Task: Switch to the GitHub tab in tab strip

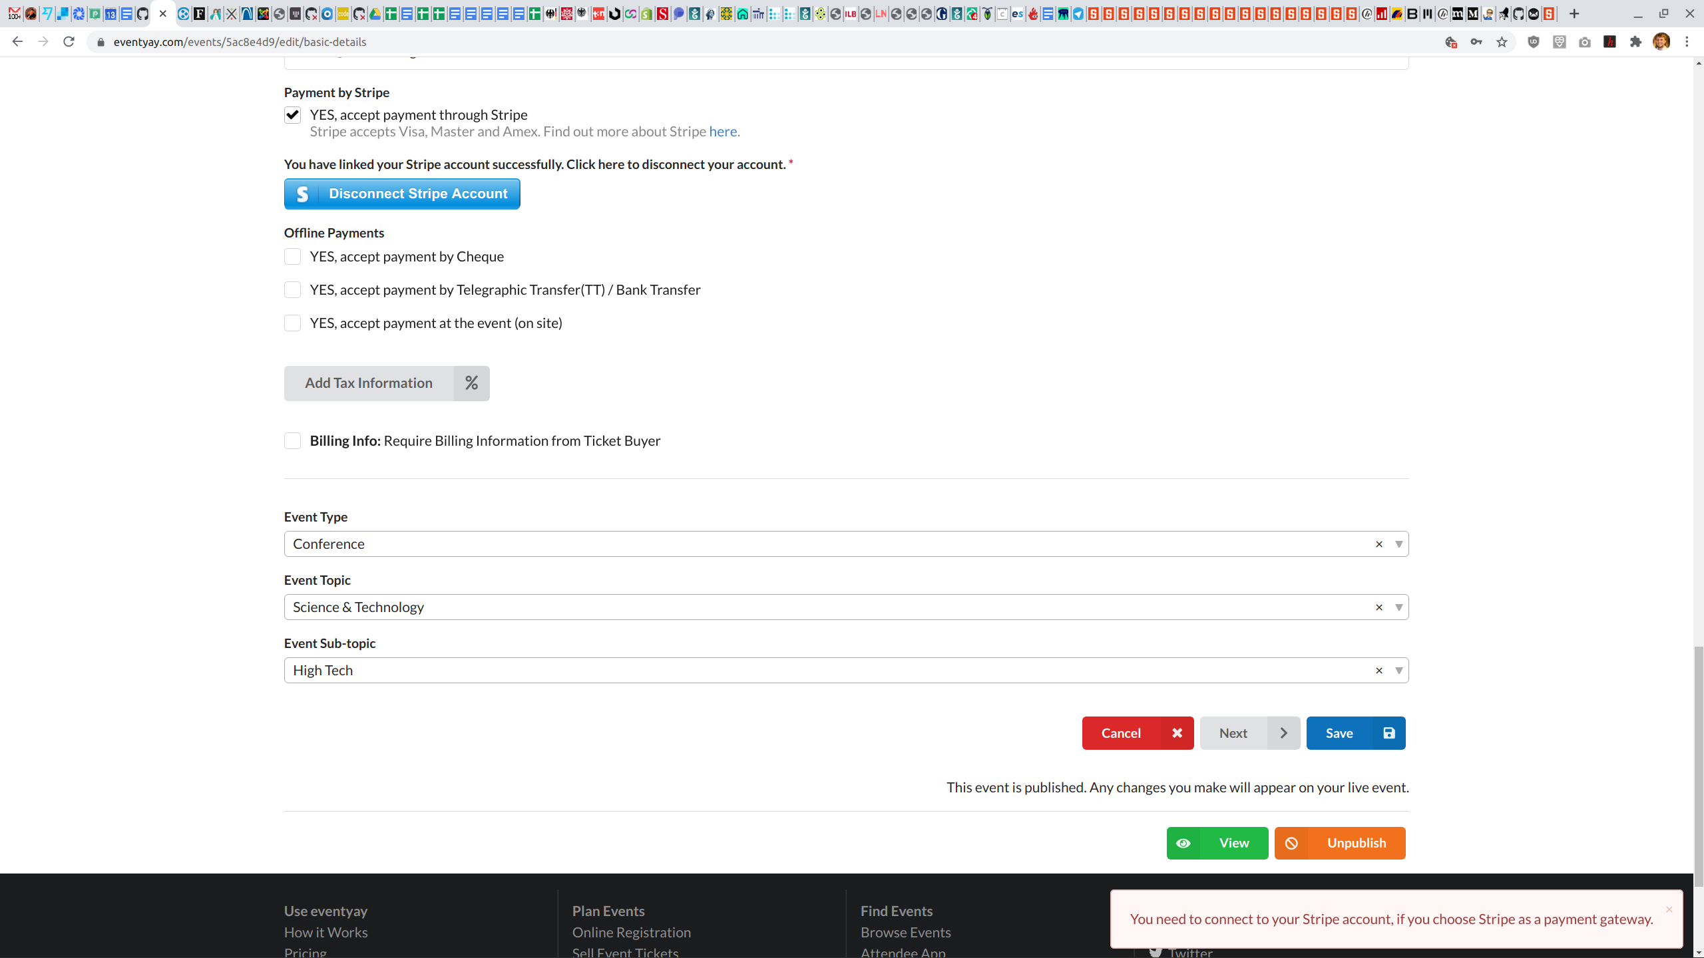Action: point(142,14)
